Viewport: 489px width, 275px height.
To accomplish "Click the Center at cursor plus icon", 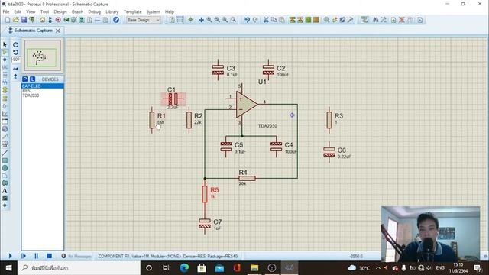I will pos(201,20).
